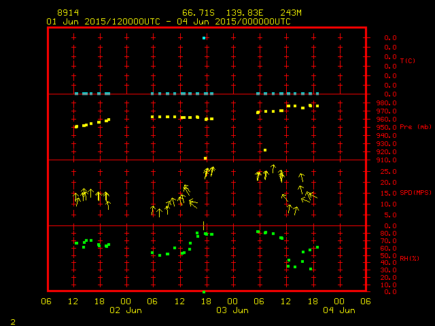Click the station ID 8914 text

[x=68, y=13]
